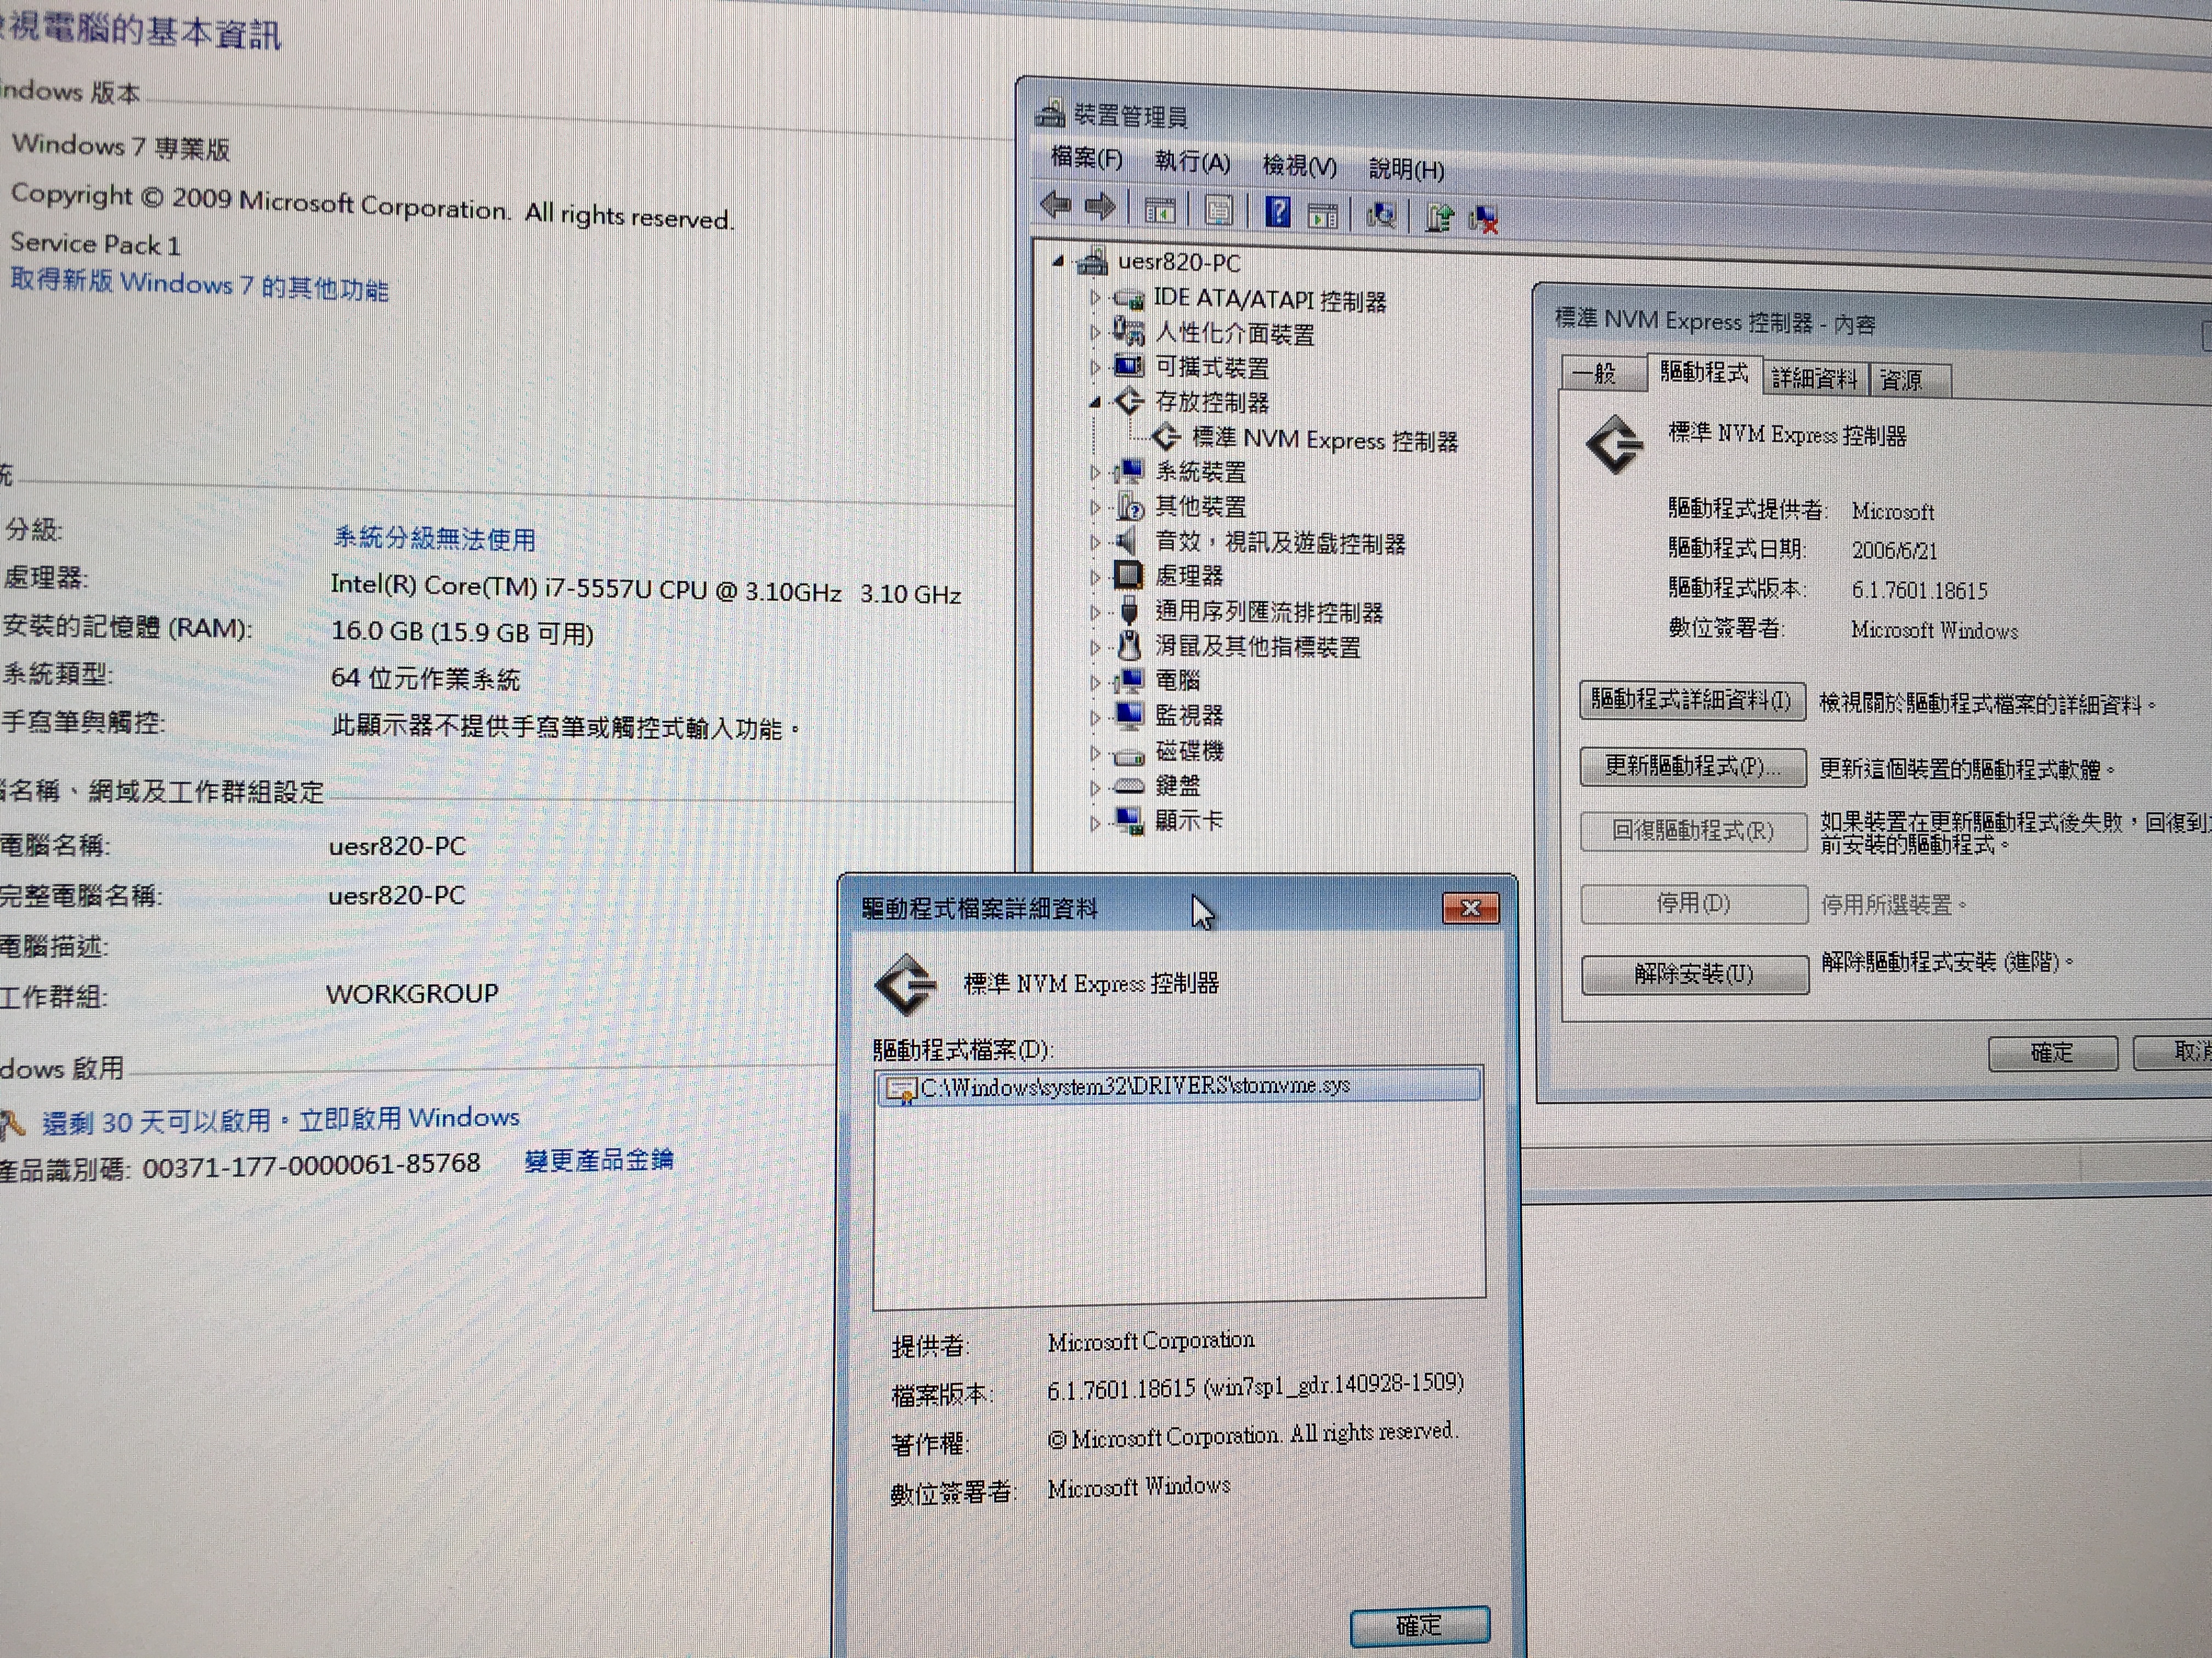Select 標準 NVM Express 控制器 tree item
The image size is (2212, 1658).
pos(1324,440)
